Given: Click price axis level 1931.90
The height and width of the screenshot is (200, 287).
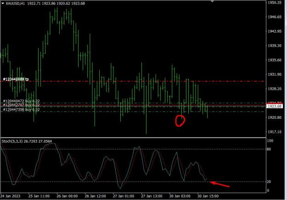Looking at the screenshot, I should tap(275, 74).
